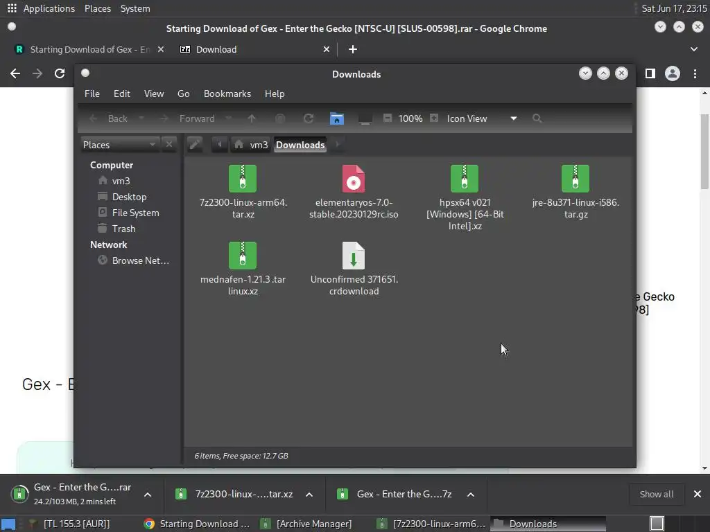Open the File menu
This screenshot has height=532, width=710.
92,94
